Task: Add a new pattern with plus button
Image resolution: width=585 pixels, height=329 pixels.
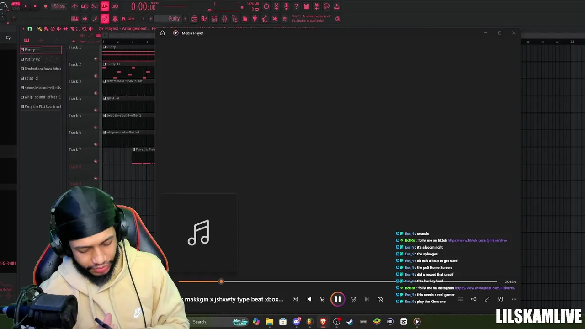Action: pos(185,19)
